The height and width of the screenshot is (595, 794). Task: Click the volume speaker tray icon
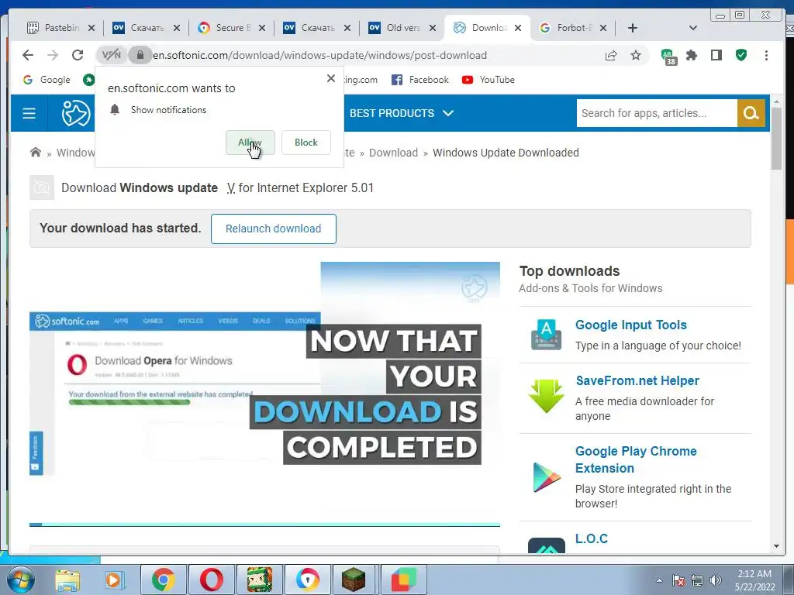coord(716,580)
